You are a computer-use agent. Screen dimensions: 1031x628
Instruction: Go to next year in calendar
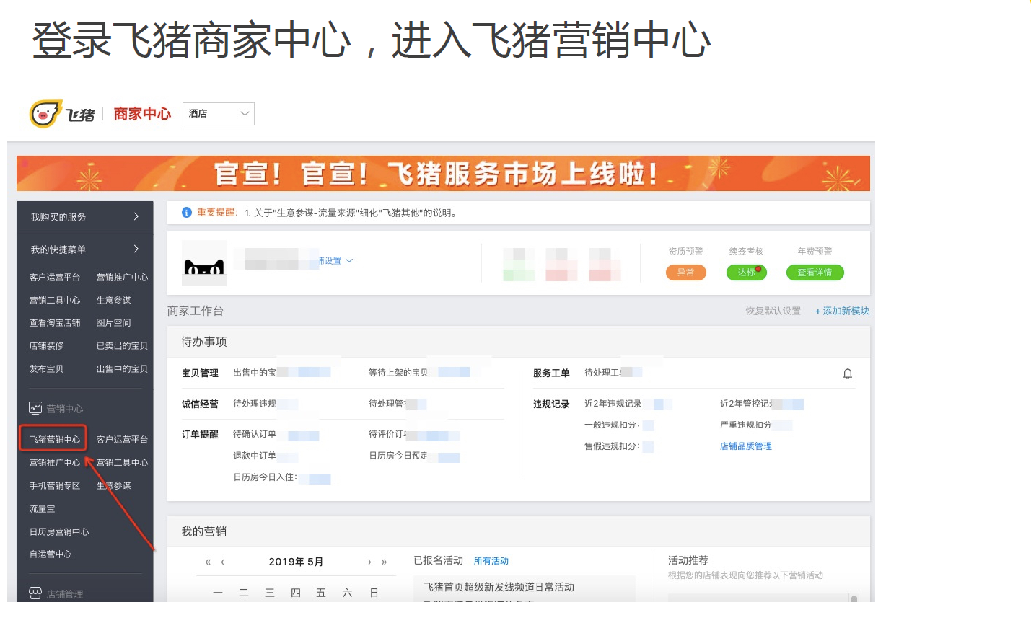[x=384, y=562]
